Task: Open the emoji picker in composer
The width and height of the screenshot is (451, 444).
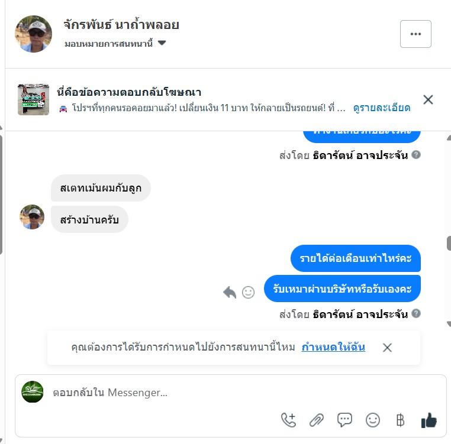Action: point(373,420)
